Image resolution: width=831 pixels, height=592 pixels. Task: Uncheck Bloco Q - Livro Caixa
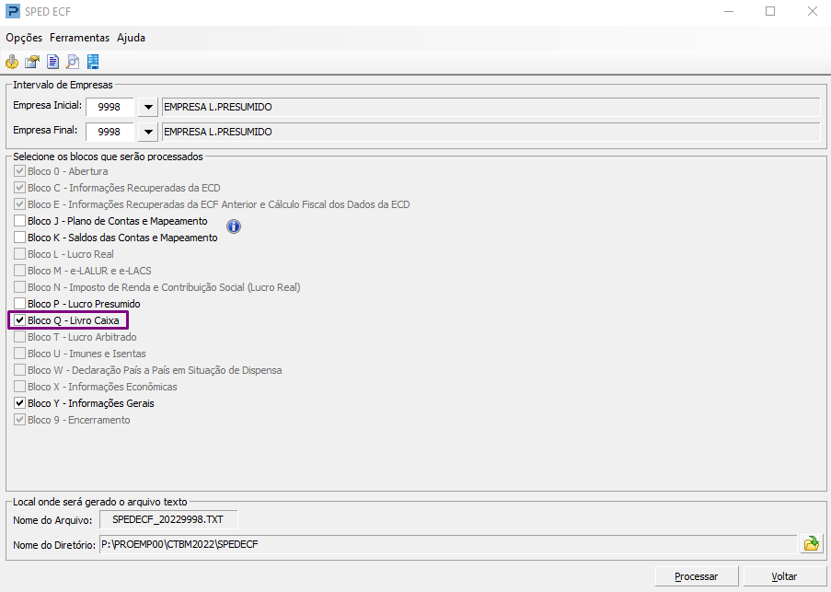[x=19, y=320]
